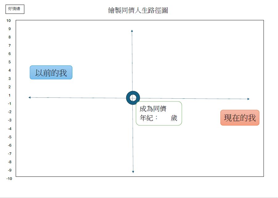Screen dimensions: 278x198
Task: Select the "-5" mood scale label
Action: tap(9, 137)
